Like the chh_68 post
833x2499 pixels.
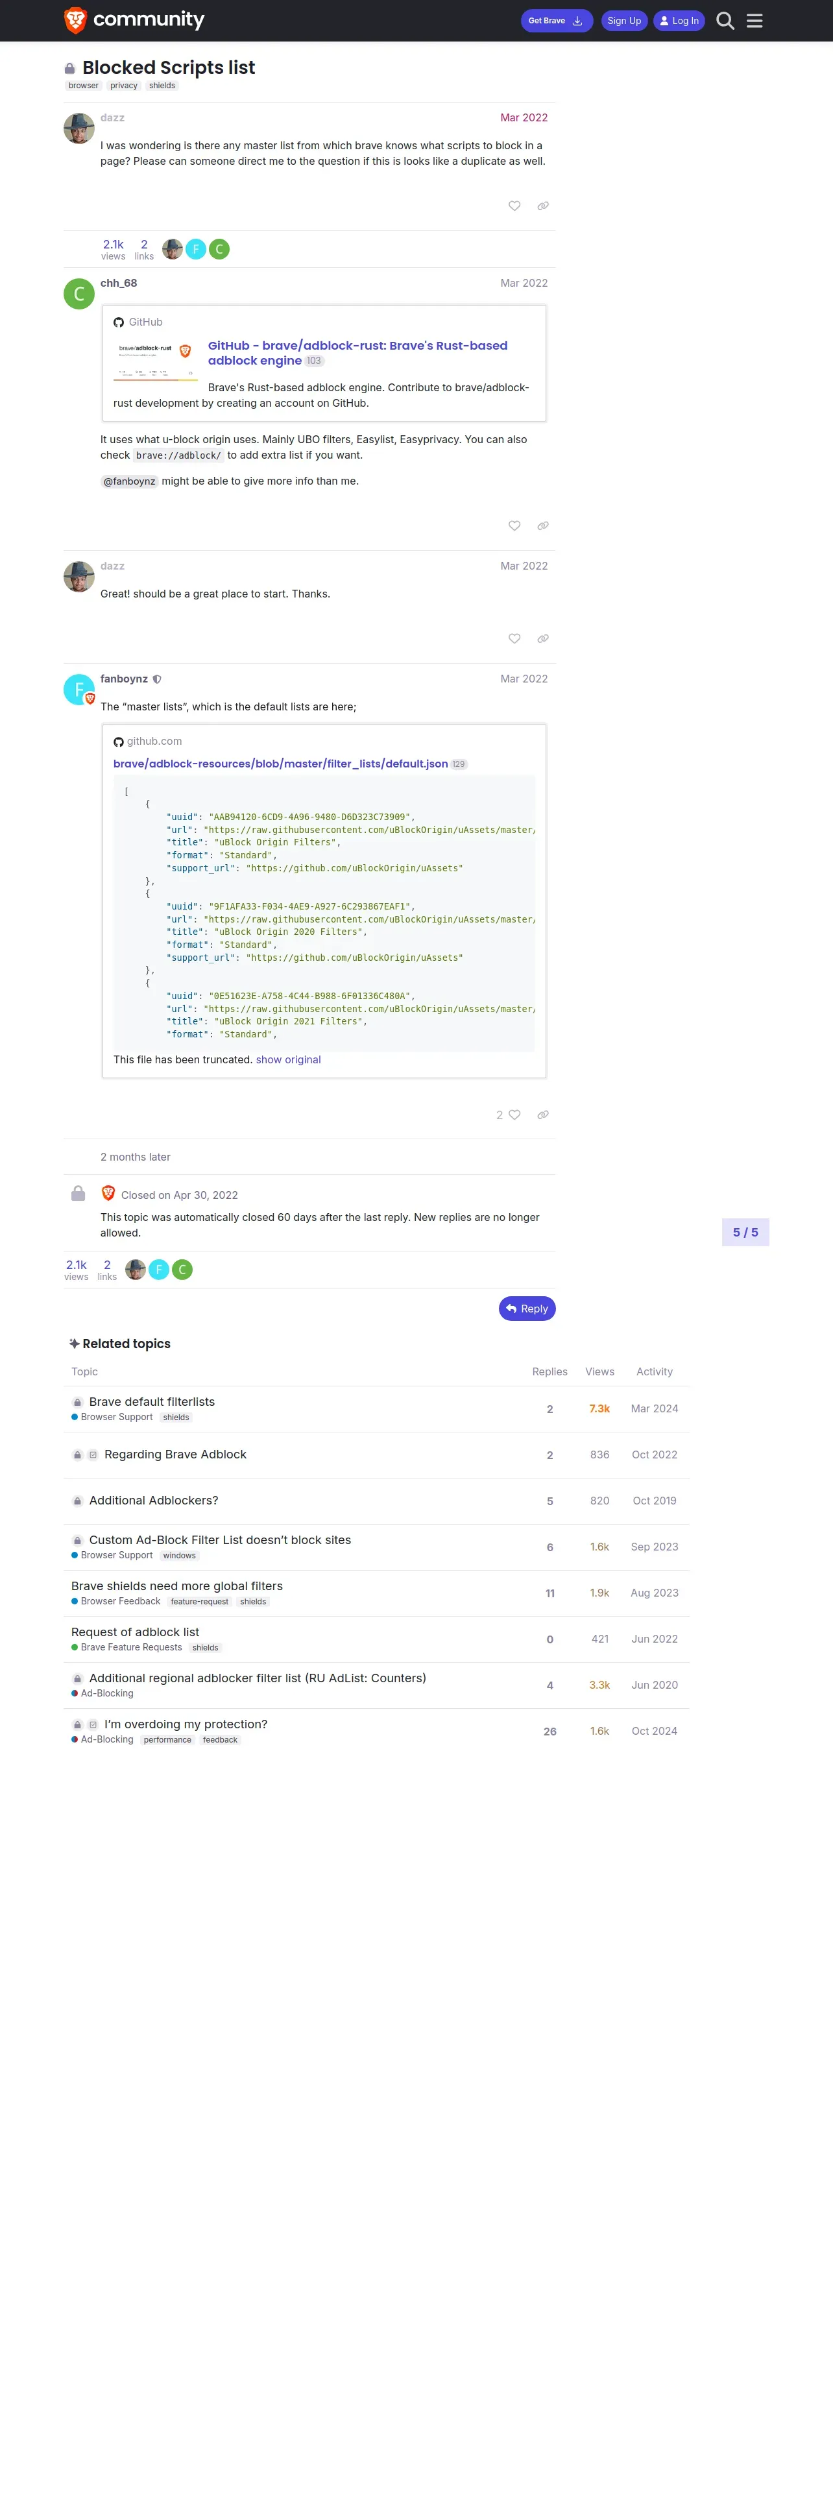[x=515, y=525]
